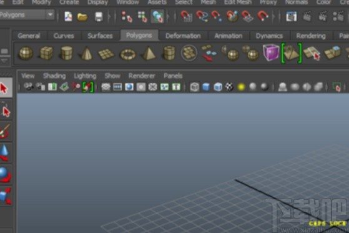349x233 pixels.
Task: Open the Normals menu
Action: (297, 2)
